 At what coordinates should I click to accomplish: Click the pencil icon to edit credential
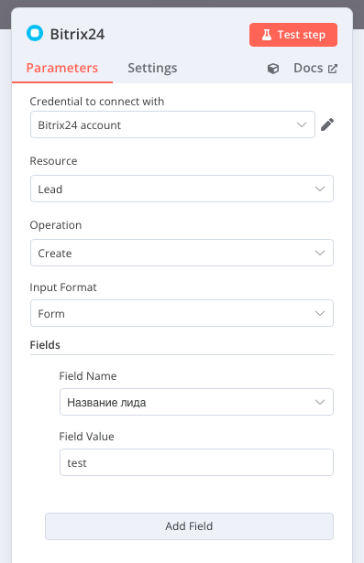tap(327, 125)
